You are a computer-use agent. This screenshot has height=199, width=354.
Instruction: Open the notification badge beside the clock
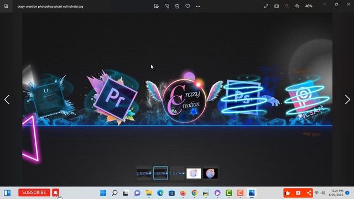tap(347, 193)
